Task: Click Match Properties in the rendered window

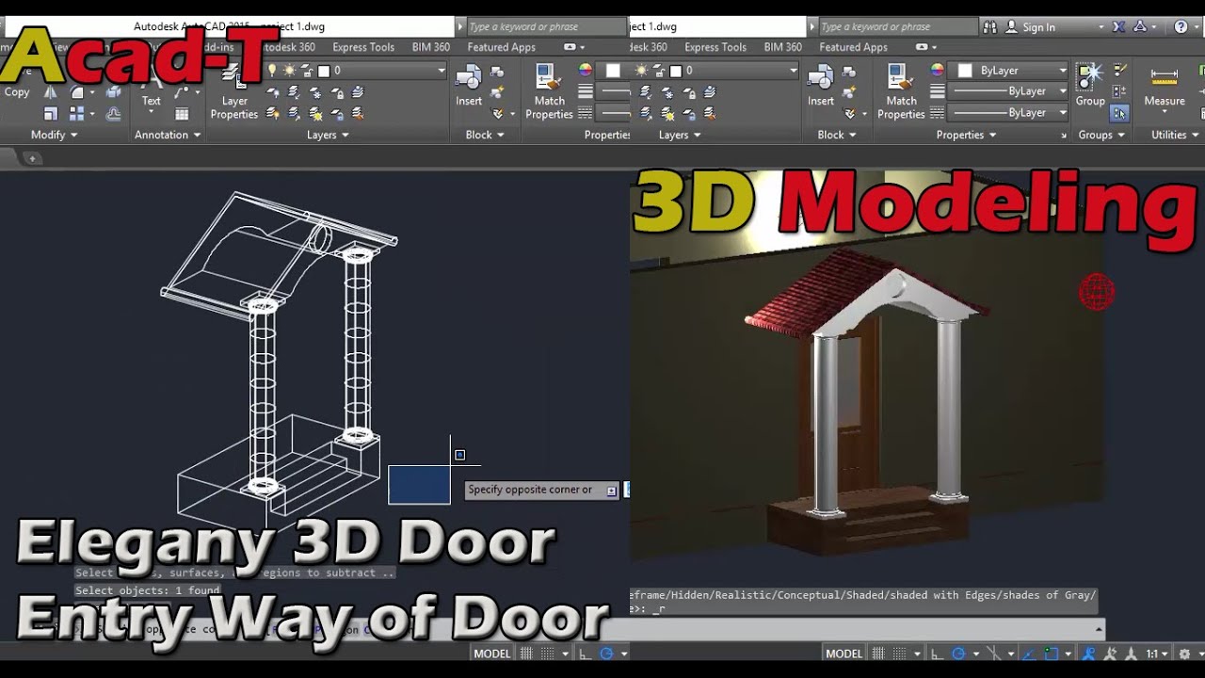Action: [x=901, y=92]
